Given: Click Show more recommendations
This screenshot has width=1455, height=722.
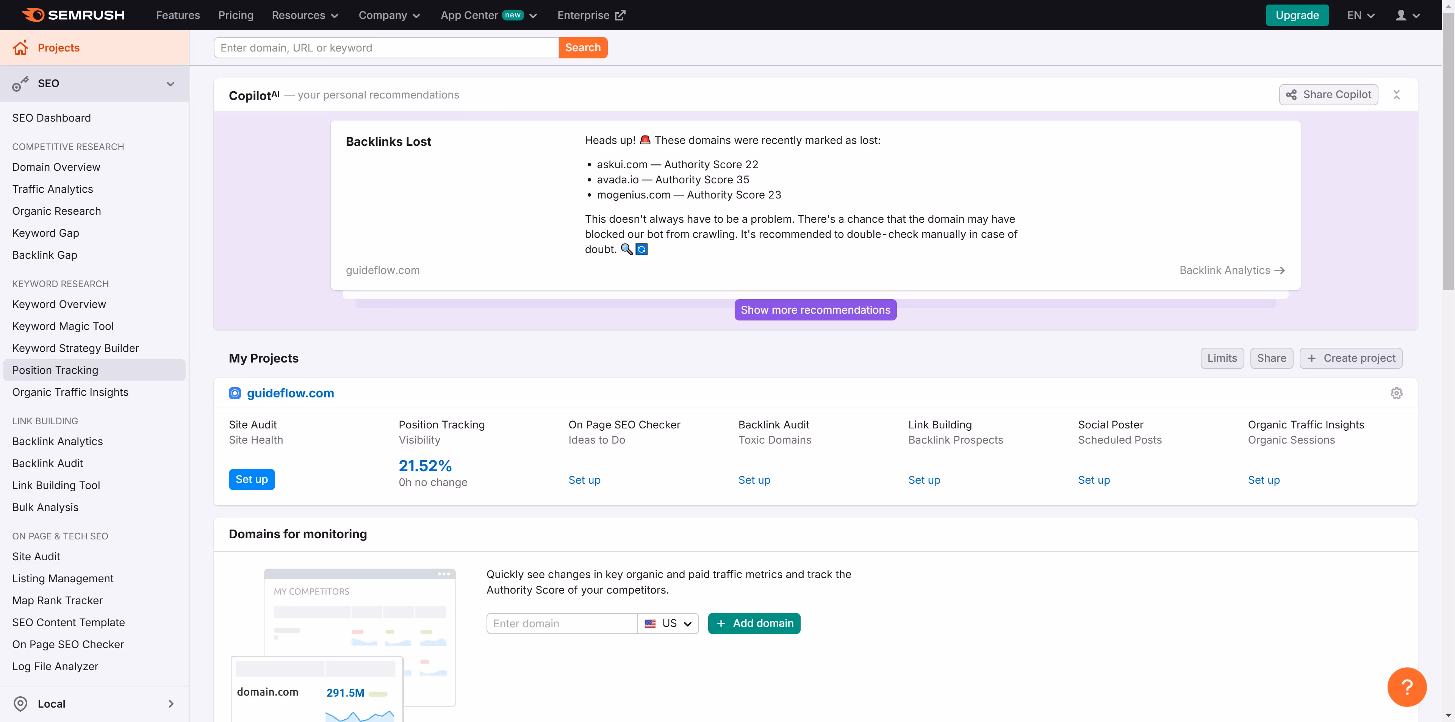Looking at the screenshot, I should click(815, 309).
